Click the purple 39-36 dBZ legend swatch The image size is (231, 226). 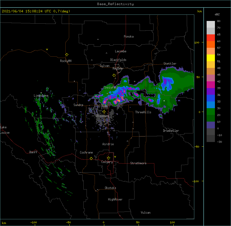(211, 92)
